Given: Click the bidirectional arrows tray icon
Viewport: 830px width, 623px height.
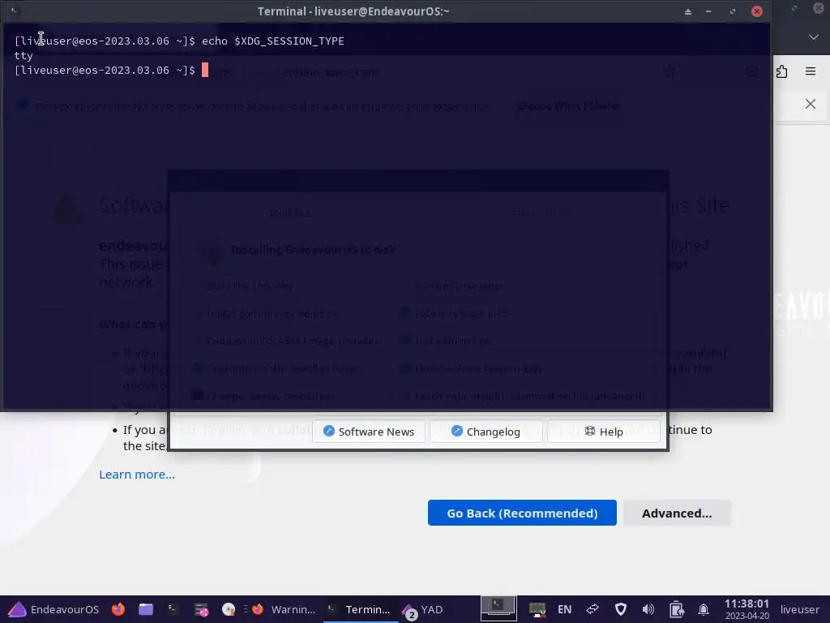Looking at the screenshot, I should pos(593,609).
